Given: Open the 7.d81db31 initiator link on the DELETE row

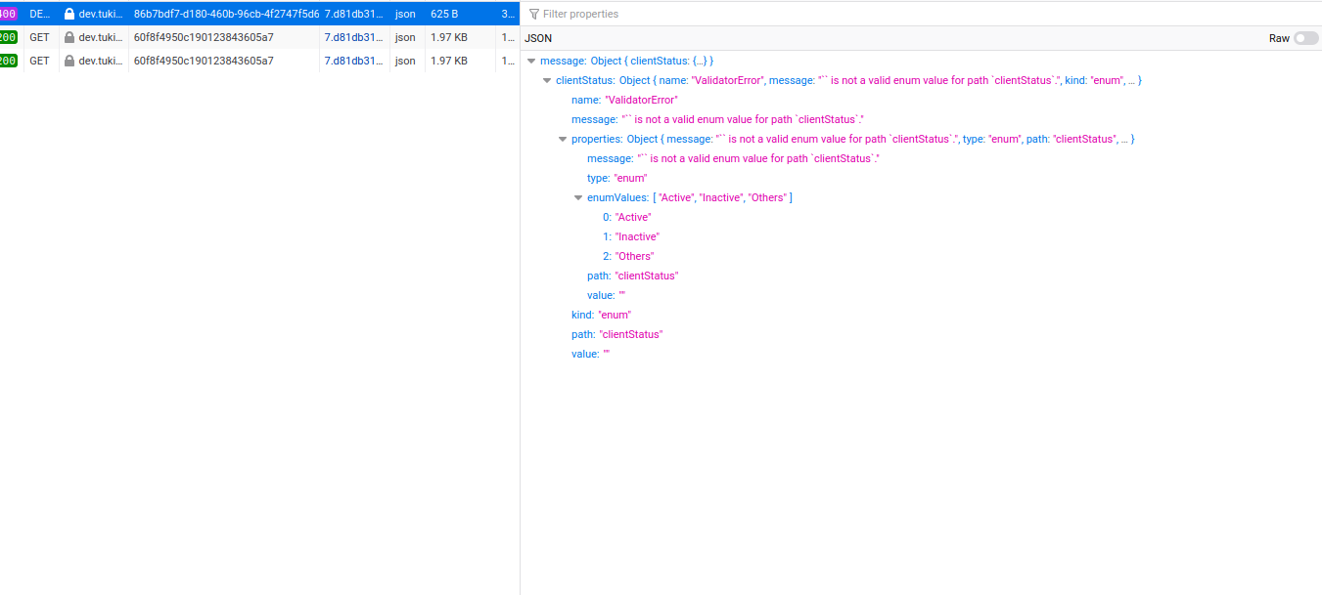Looking at the screenshot, I should click(x=353, y=15).
